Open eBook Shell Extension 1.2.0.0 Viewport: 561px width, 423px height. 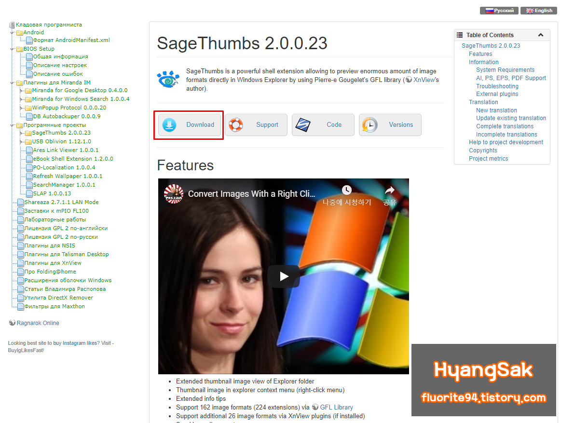[x=73, y=159]
